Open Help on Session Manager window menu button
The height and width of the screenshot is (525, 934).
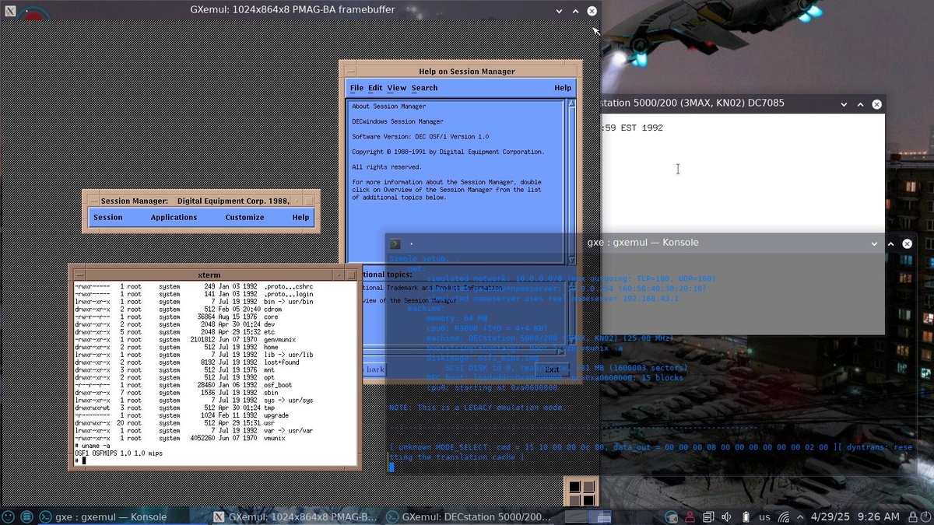[352, 71]
